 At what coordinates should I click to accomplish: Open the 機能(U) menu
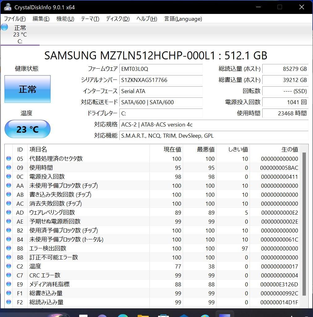coord(65,19)
